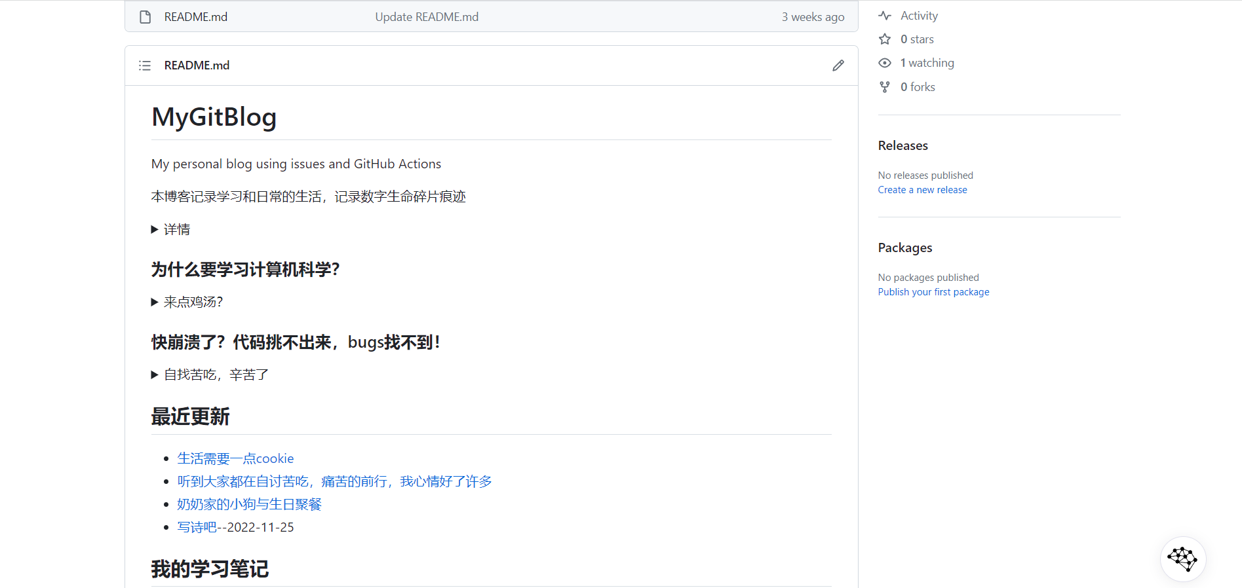
Task: Click Publish your first package
Action: (934, 292)
